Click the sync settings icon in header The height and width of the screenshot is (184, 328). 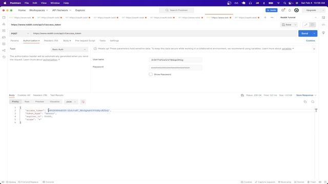[283, 10]
